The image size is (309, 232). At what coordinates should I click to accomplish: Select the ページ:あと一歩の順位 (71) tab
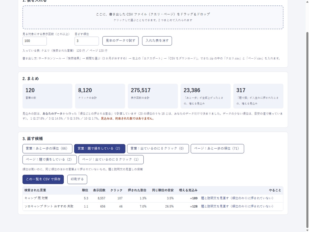coord(217,149)
